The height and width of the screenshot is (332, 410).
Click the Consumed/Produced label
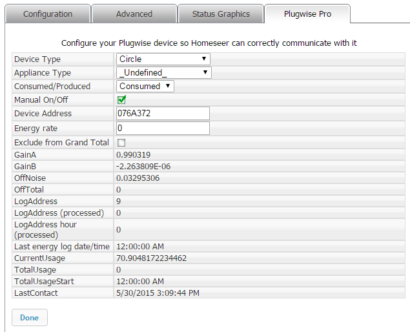(x=52, y=87)
